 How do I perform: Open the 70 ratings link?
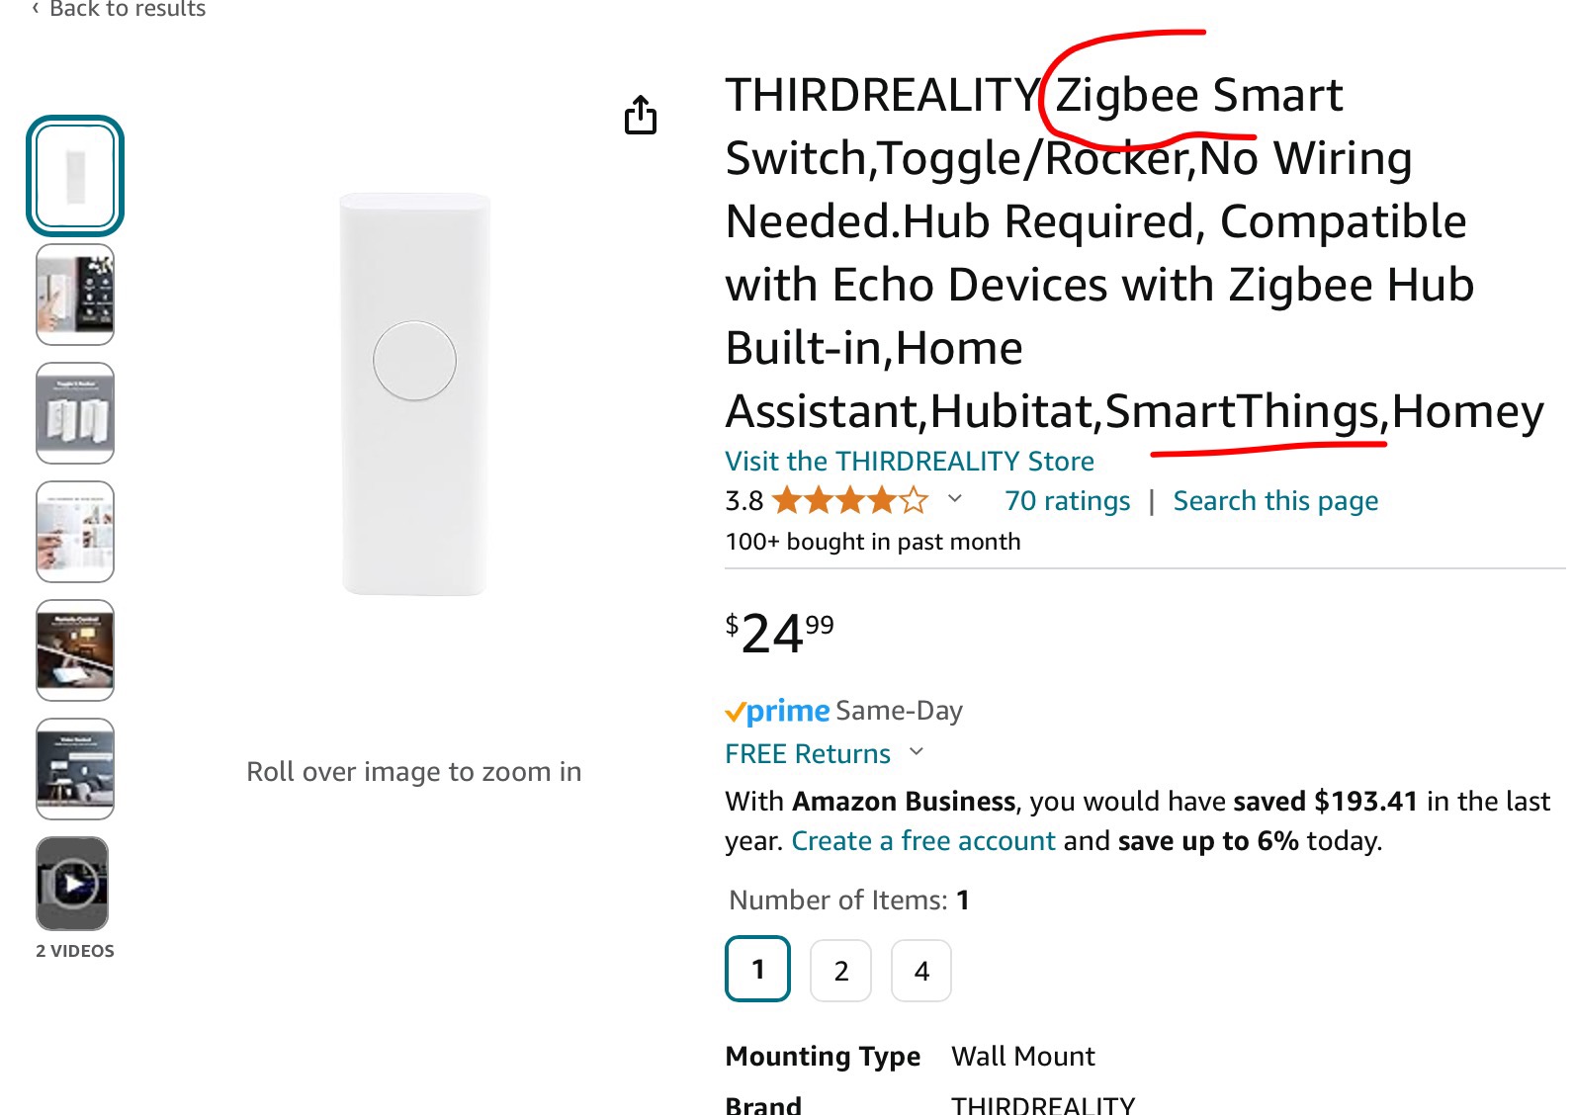[x=1068, y=500]
